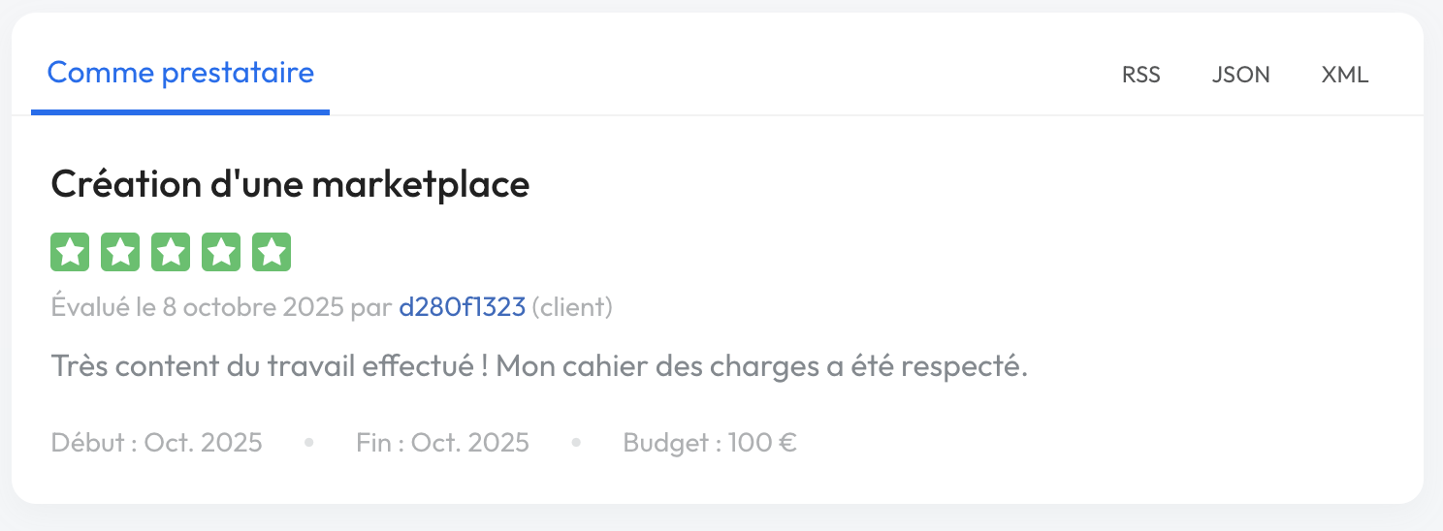Click the dot separator before Budget
Screen dimensions: 1443x531
tap(576, 443)
